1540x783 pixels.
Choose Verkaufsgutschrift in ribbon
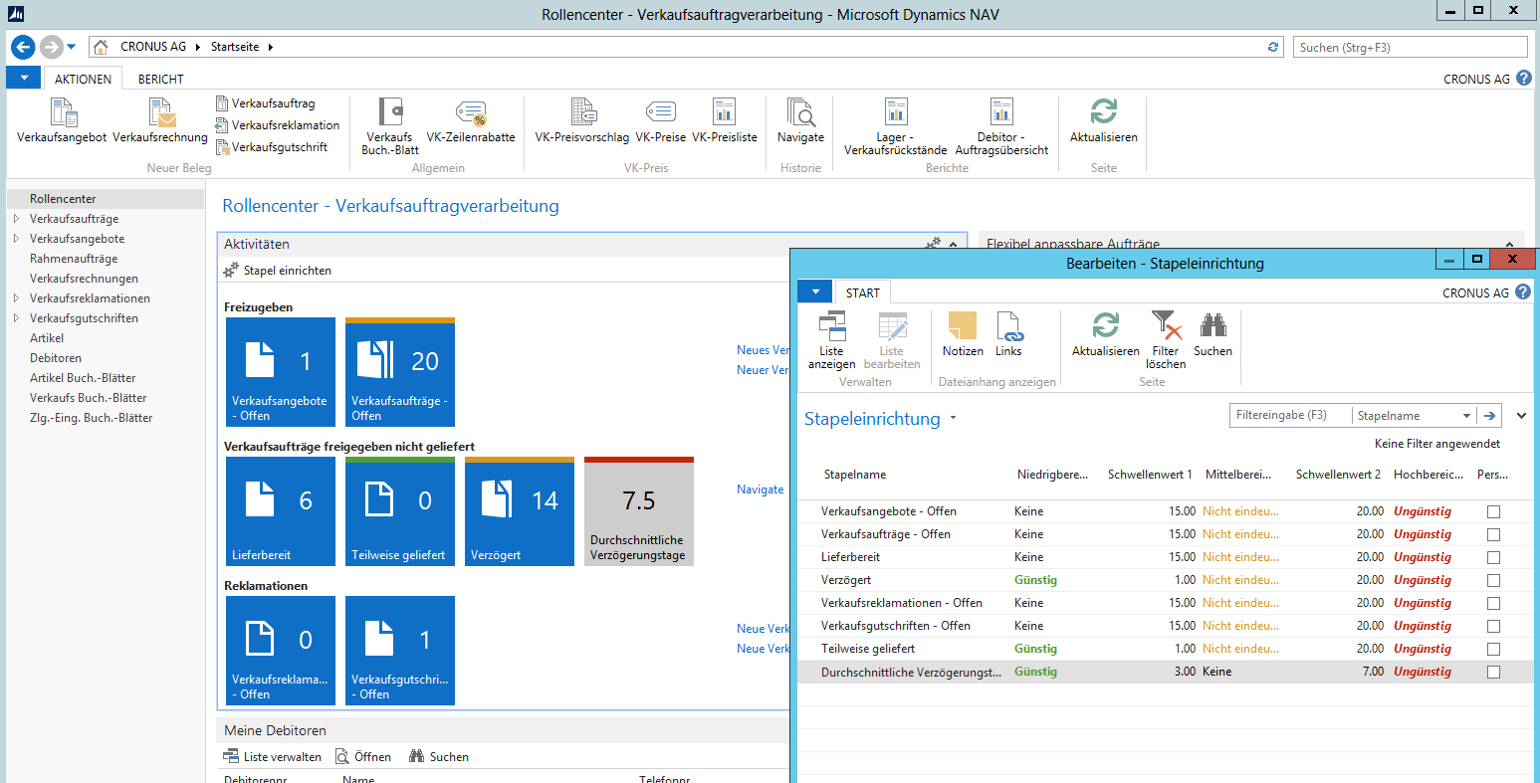(x=272, y=147)
